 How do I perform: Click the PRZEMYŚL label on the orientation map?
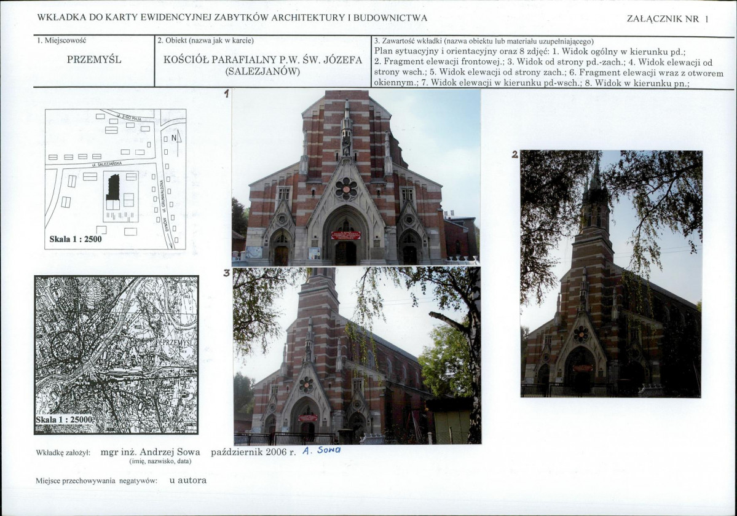178,342
